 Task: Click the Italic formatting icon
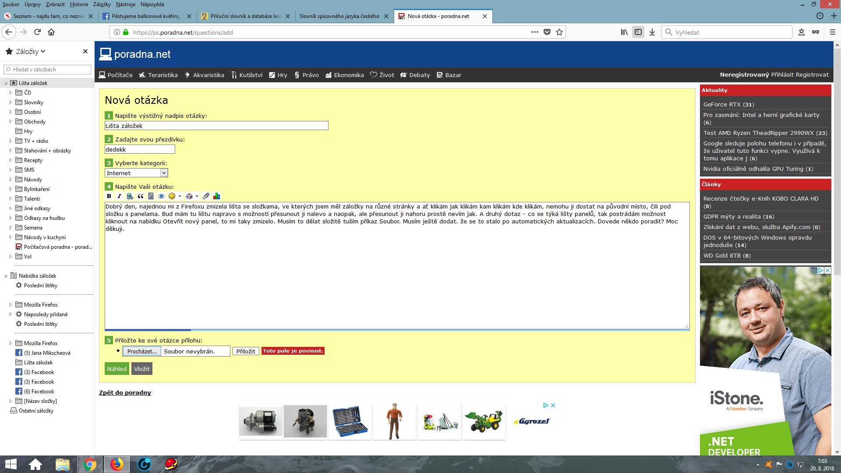click(119, 196)
